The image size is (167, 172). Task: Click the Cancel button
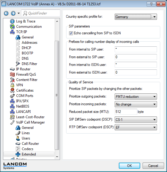(153, 165)
